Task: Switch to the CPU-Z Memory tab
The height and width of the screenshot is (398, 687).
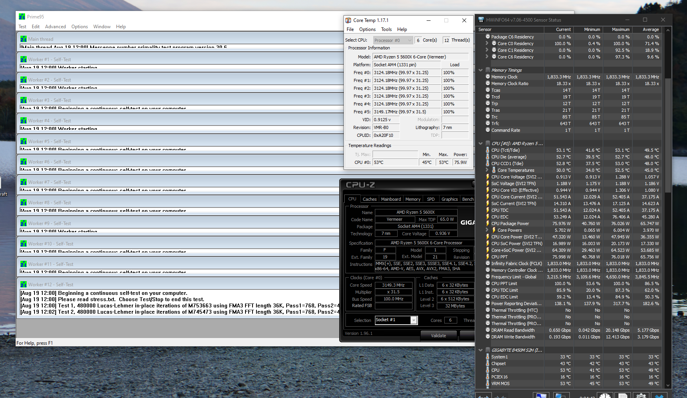Action: coord(413,199)
